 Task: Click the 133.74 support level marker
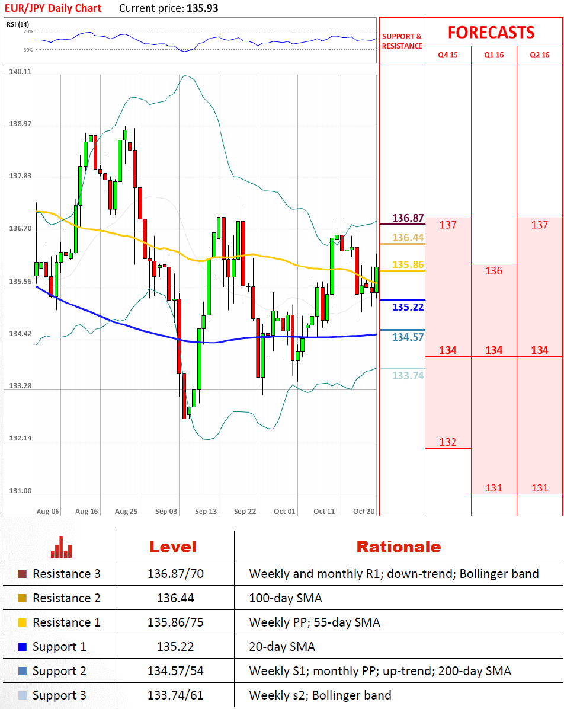click(x=408, y=375)
